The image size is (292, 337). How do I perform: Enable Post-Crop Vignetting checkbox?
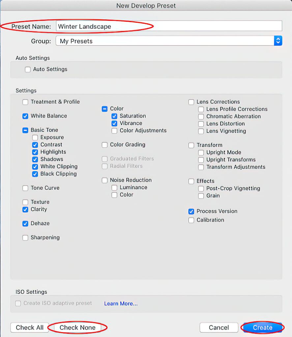tap(201, 189)
